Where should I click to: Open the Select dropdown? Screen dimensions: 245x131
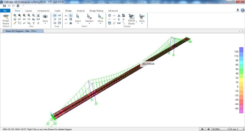click(x=78, y=19)
